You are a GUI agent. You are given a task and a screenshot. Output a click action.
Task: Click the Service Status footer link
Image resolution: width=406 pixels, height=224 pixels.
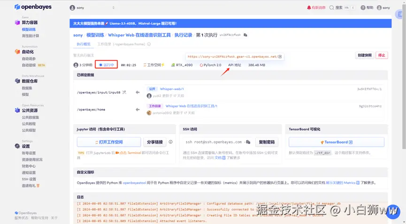pos(22,218)
